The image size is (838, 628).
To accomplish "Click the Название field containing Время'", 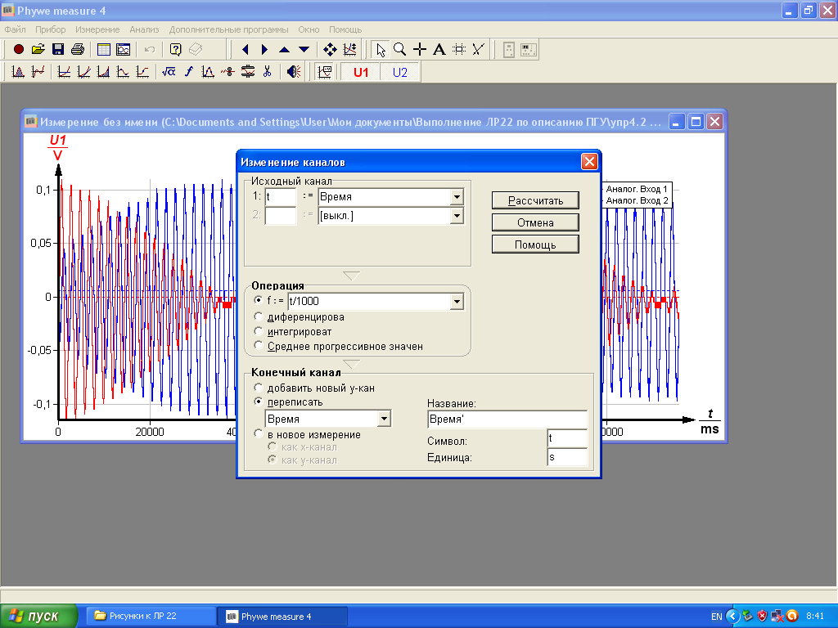I will (507, 419).
